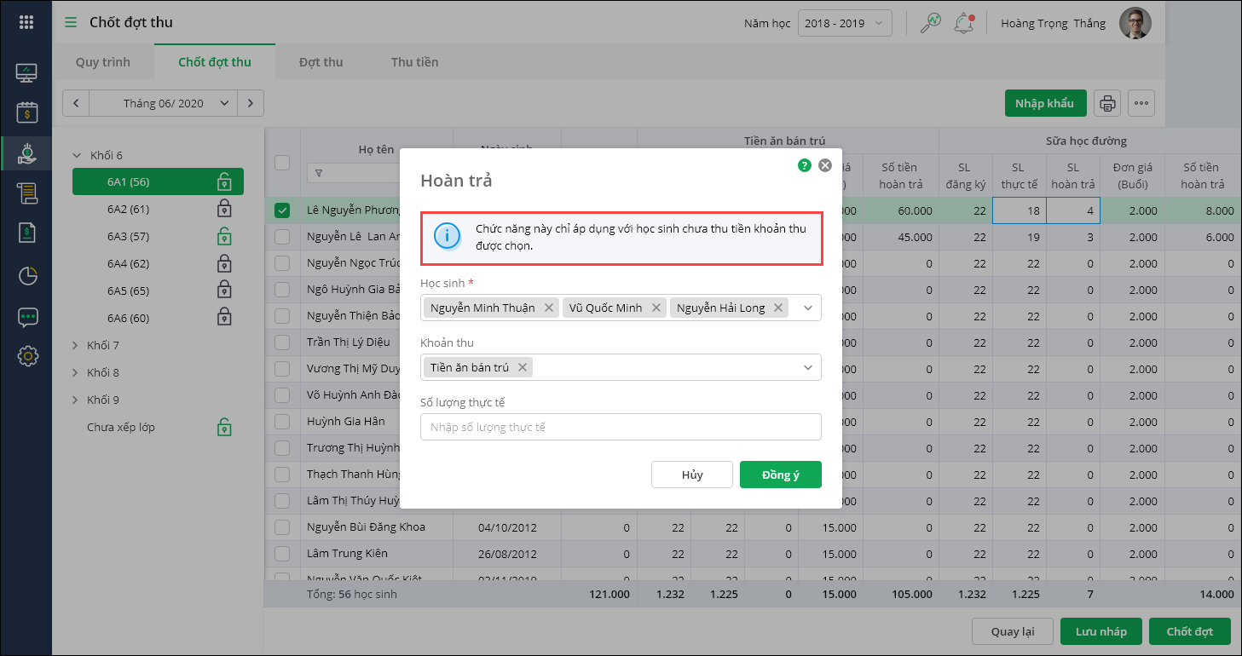Image resolution: width=1242 pixels, height=656 pixels.
Task: Open the Năm học 2018 - 2019 dropdown
Action: pos(845,23)
